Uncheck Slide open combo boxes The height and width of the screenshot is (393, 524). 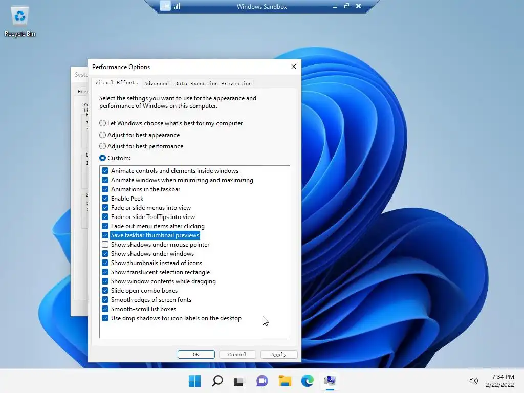(105, 291)
